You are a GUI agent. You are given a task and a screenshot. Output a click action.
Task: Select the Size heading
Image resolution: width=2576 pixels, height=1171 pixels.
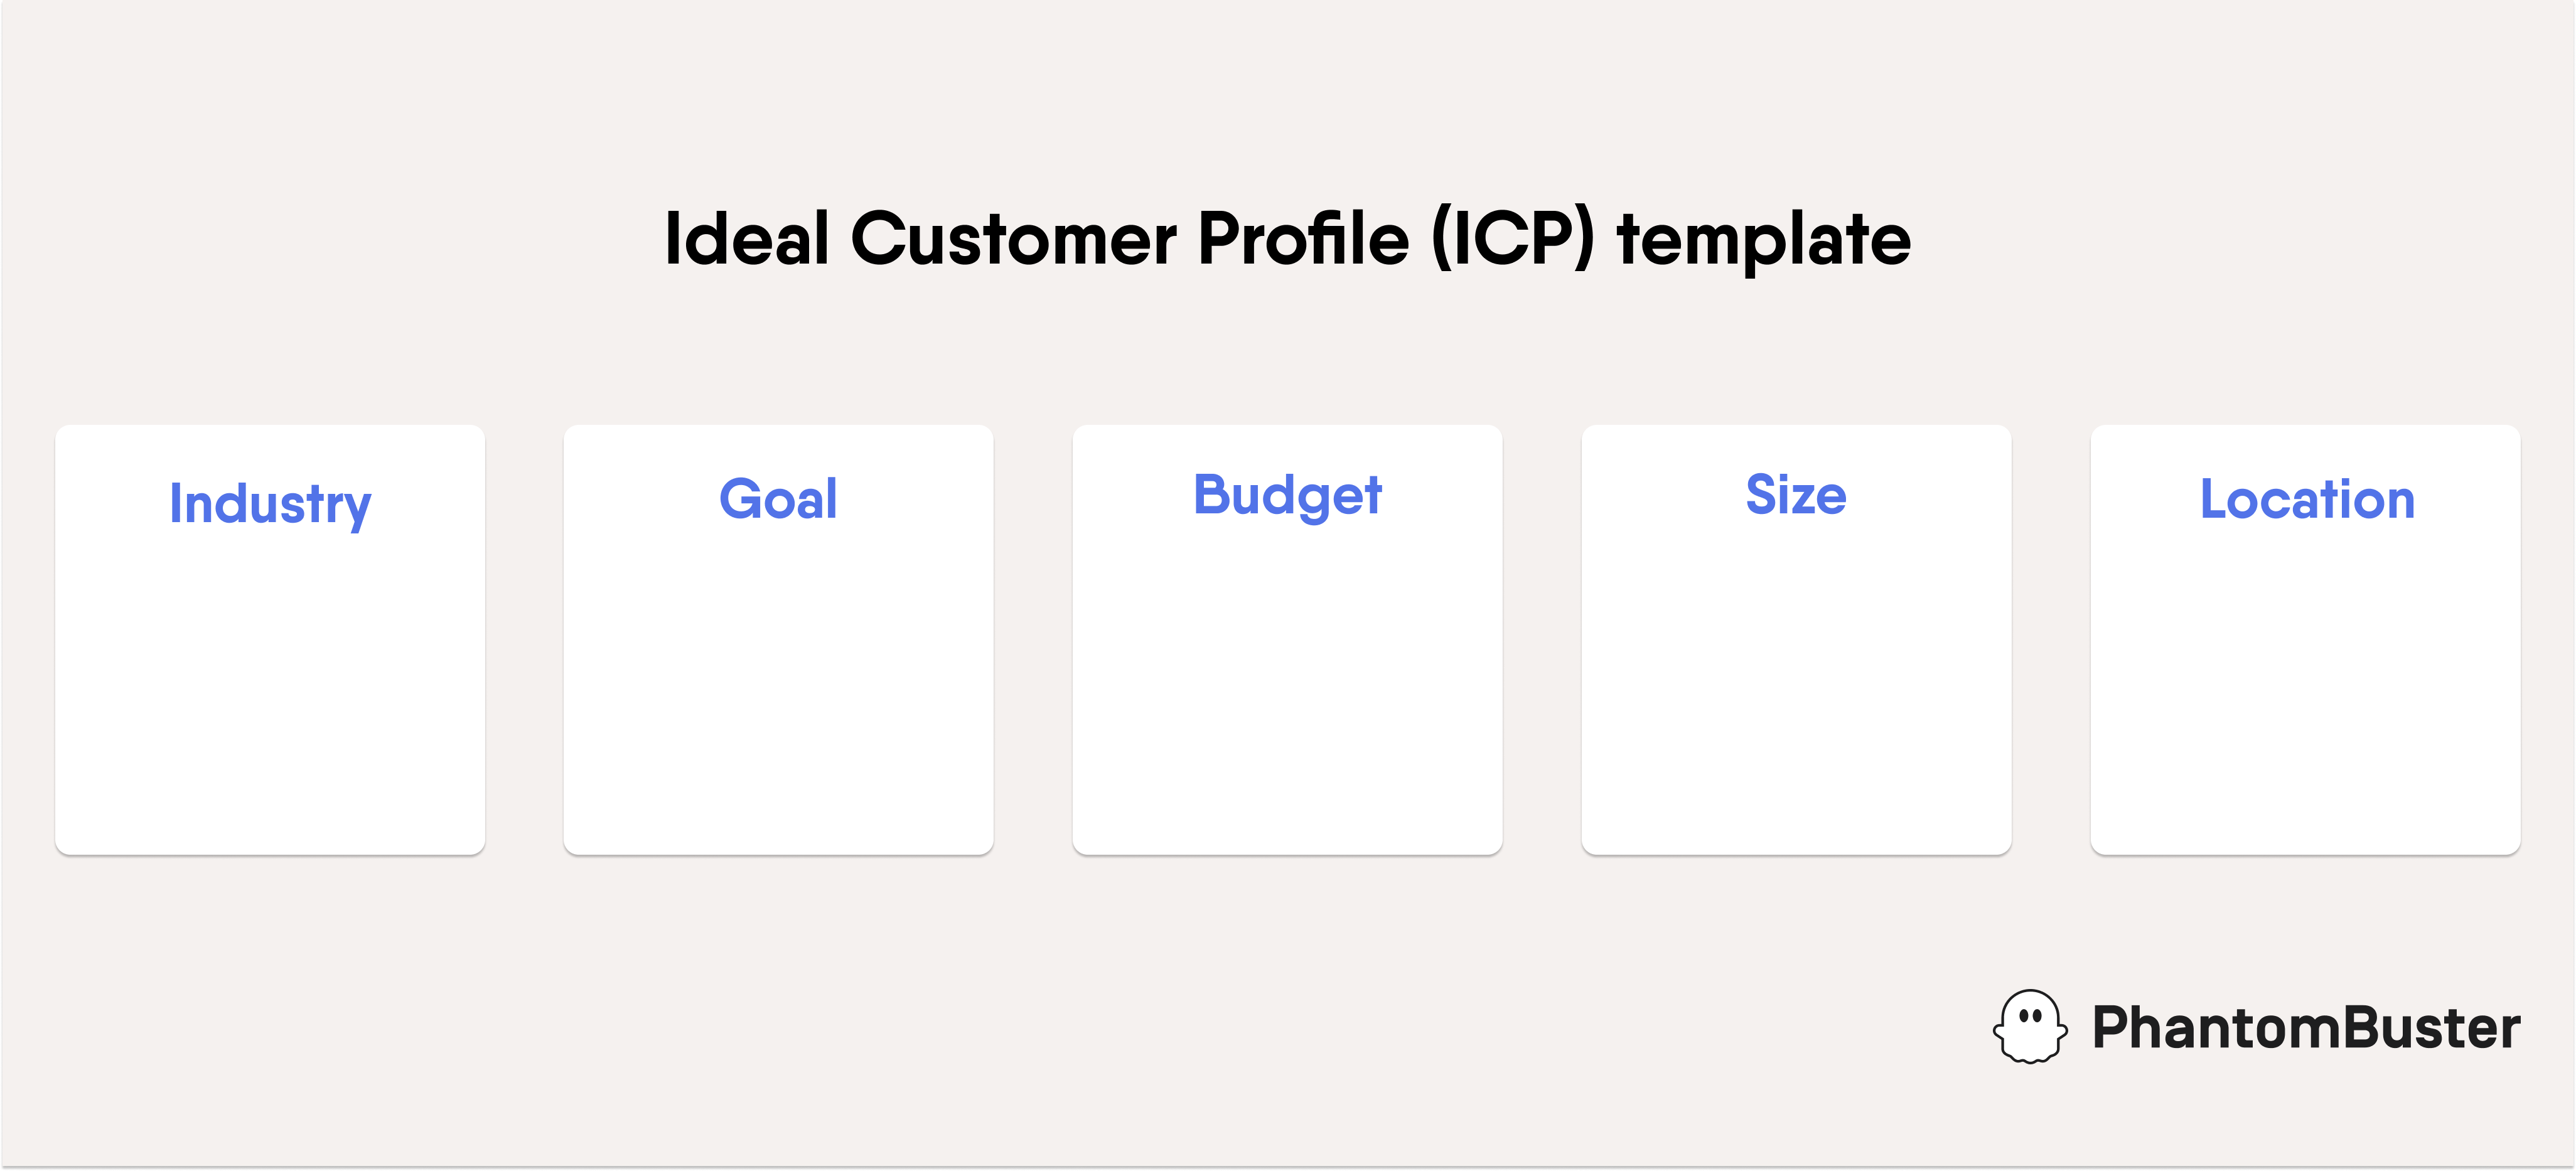coord(1796,495)
